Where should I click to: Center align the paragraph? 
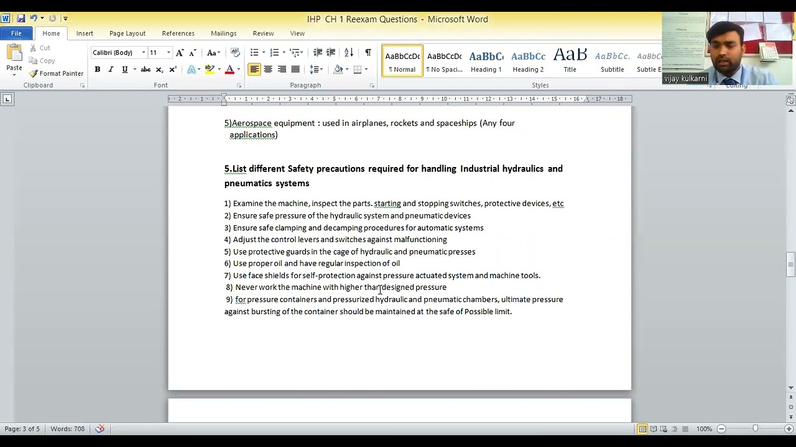coord(268,70)
